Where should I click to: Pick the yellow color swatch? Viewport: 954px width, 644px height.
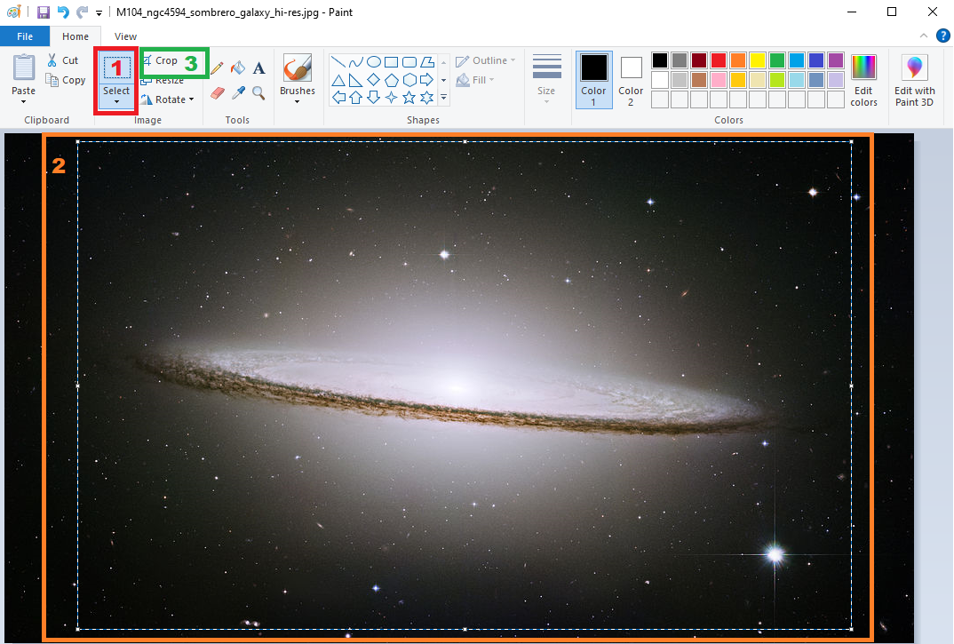pyautogui.click(x=758, y=60)
